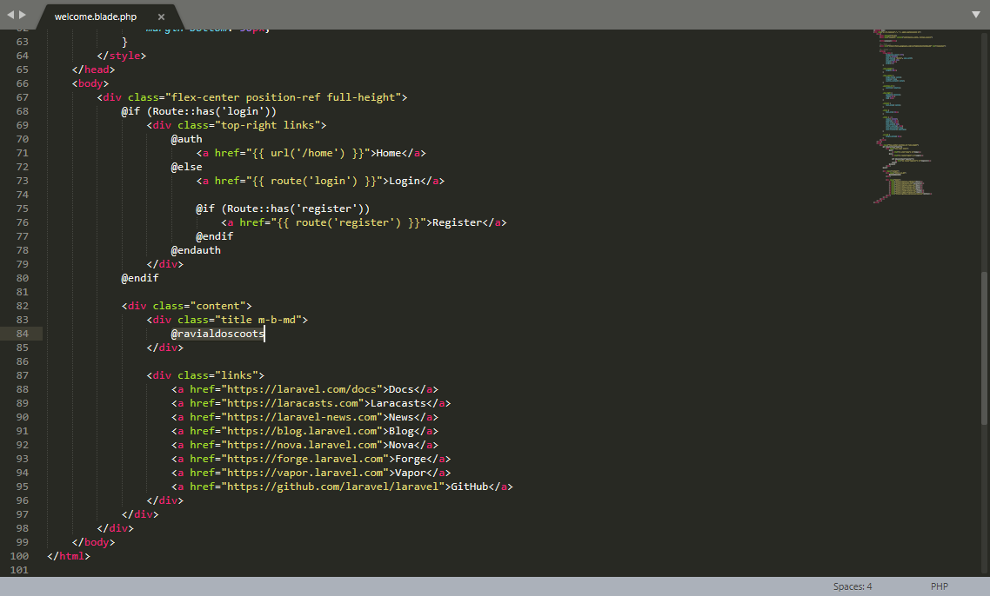990x596 pixels.
Task: Click the GitHub anchor text
Action: click(x=470, y=487)
